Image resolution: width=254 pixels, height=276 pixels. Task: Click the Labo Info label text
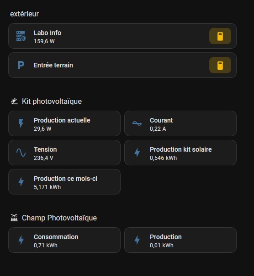click(48, 33)
